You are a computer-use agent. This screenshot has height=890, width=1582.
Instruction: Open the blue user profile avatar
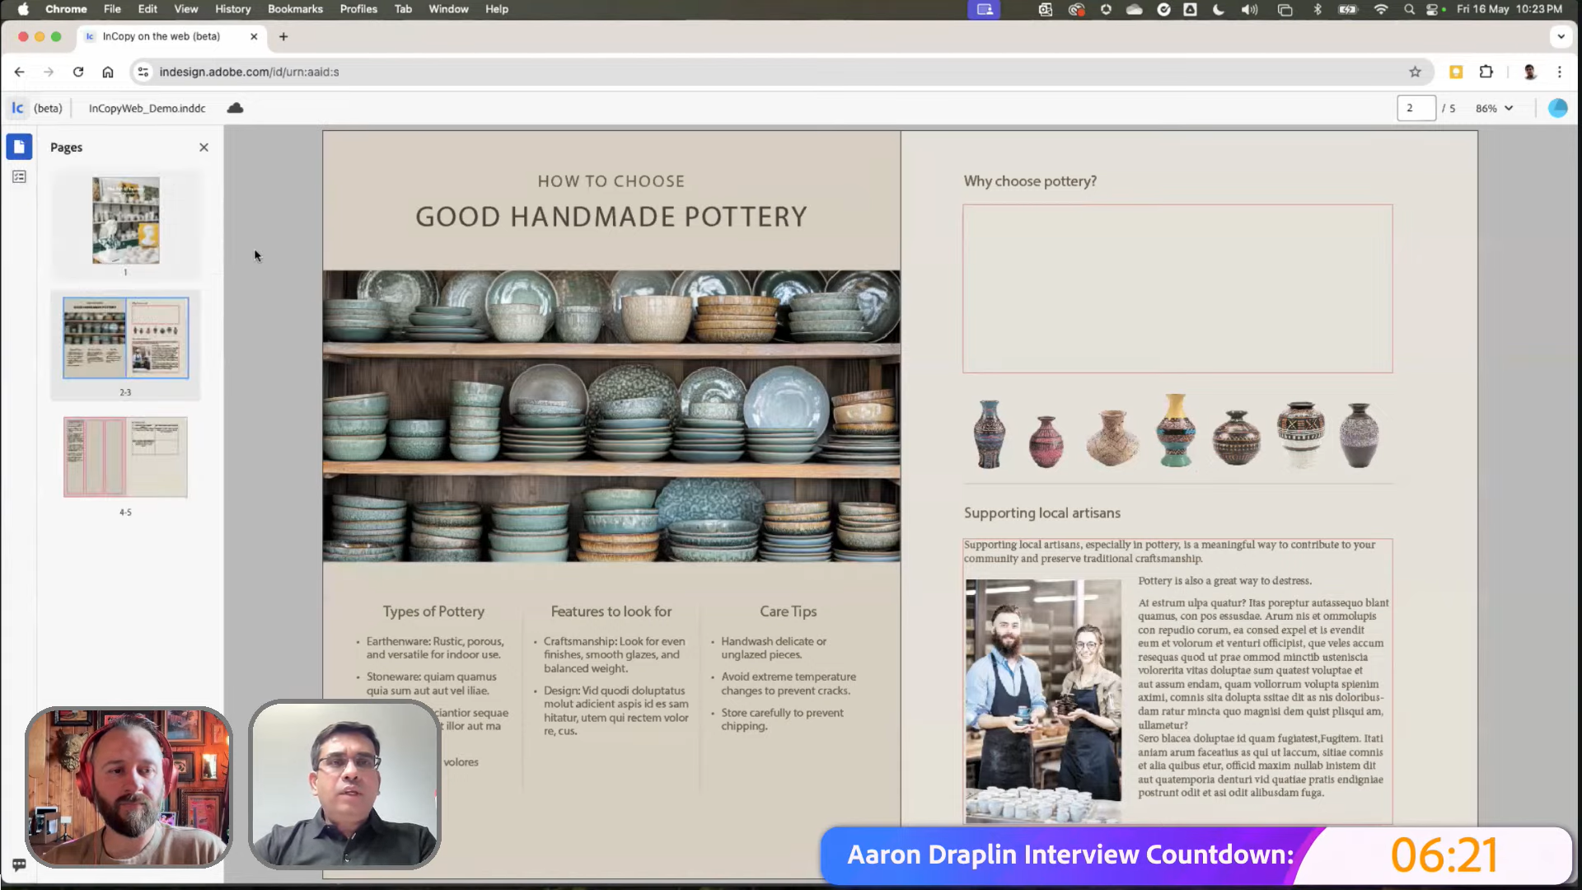[1557, 108]
